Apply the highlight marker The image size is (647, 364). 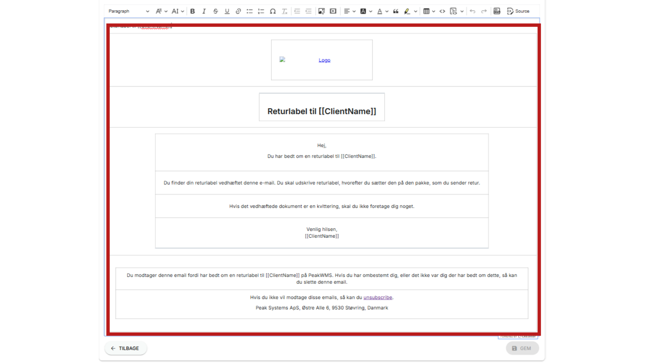[407, 11]
